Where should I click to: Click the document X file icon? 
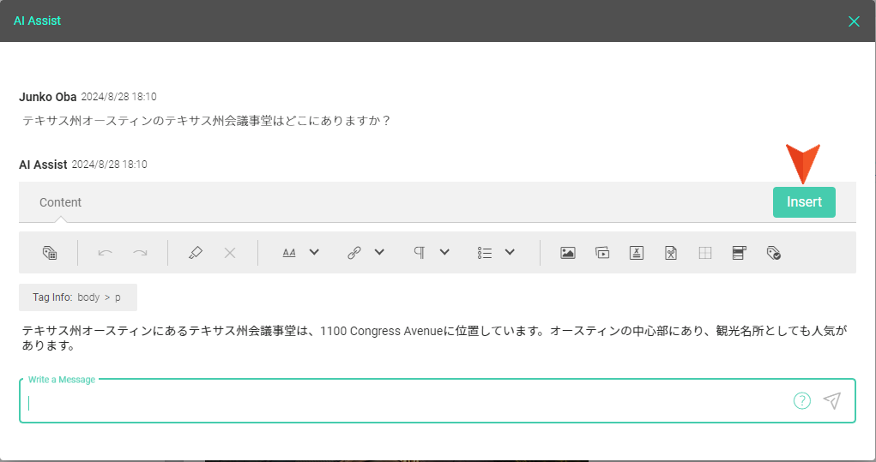click(637, 253)
